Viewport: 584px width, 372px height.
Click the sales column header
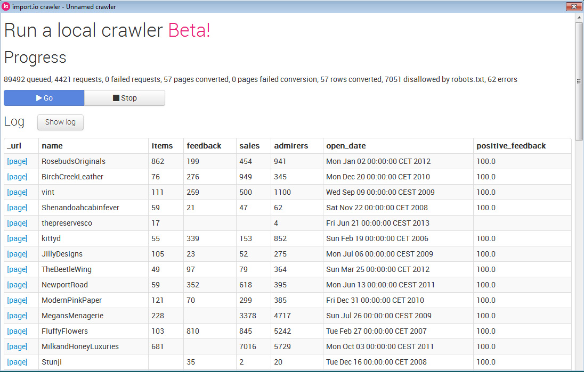point(249,146)
